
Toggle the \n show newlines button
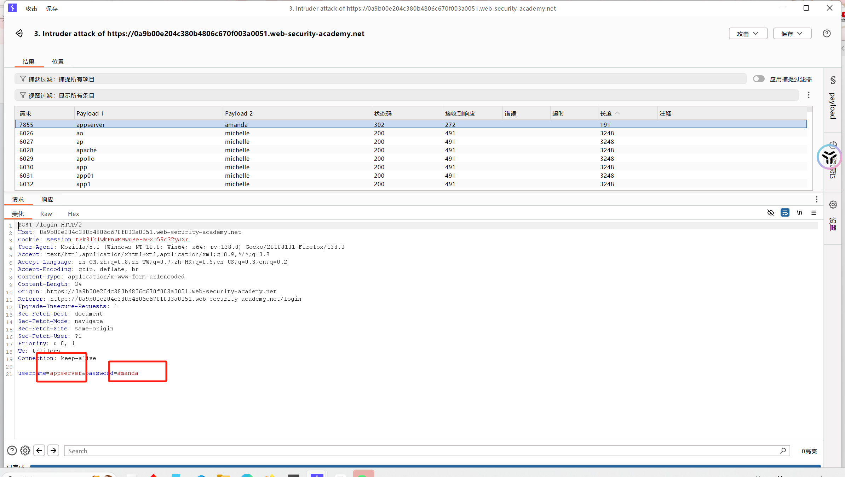799,213
